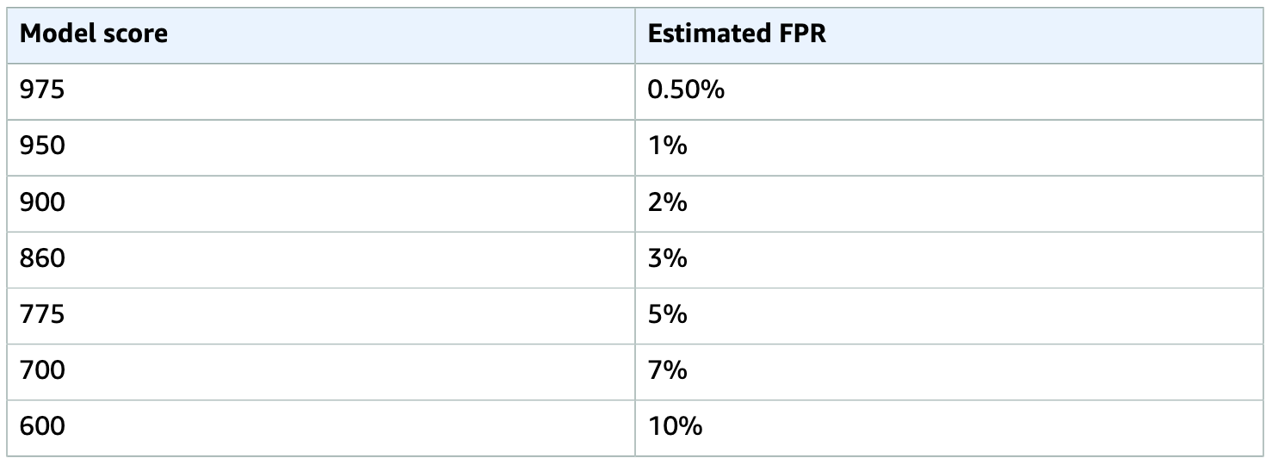Click the 3% FPR value

668,258
